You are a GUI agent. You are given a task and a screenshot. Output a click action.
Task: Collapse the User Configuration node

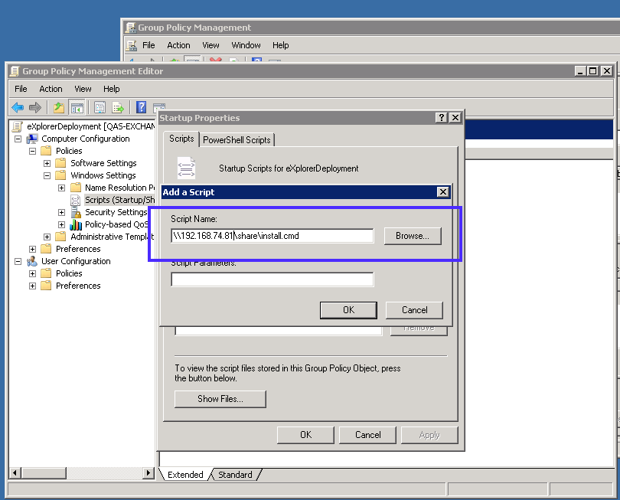[x=18, y=261]
